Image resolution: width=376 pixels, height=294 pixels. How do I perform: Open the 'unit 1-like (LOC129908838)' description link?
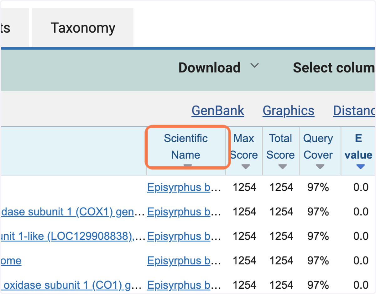73,236
